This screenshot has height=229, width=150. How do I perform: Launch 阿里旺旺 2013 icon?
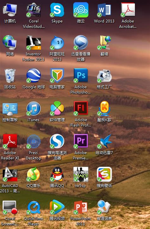pos(57,43)
